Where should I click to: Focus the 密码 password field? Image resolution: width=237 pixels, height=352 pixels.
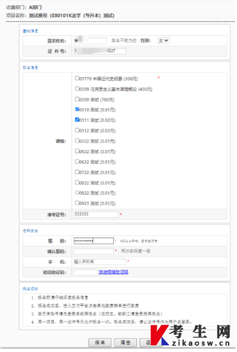[x=94, y=241]
